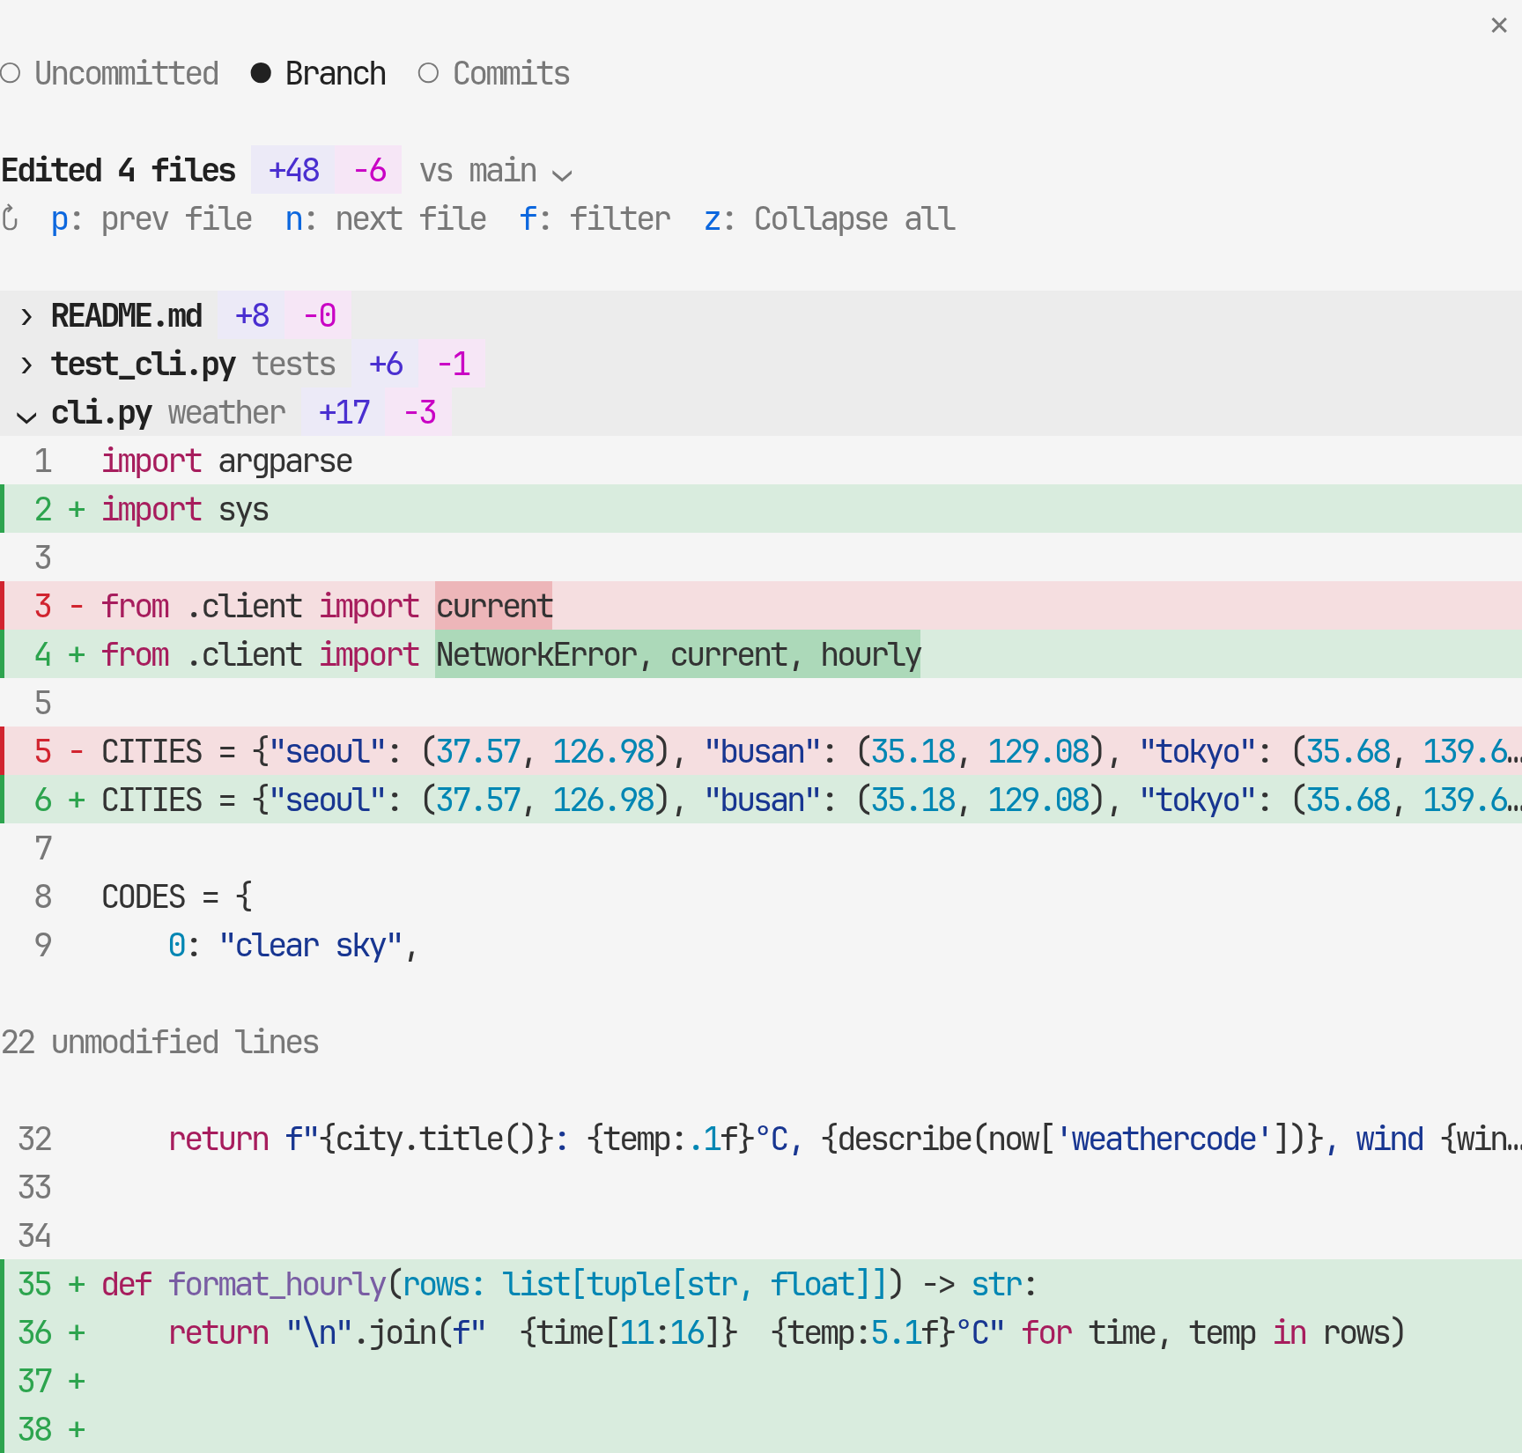Click removed line 'from .client import current'

761,606
